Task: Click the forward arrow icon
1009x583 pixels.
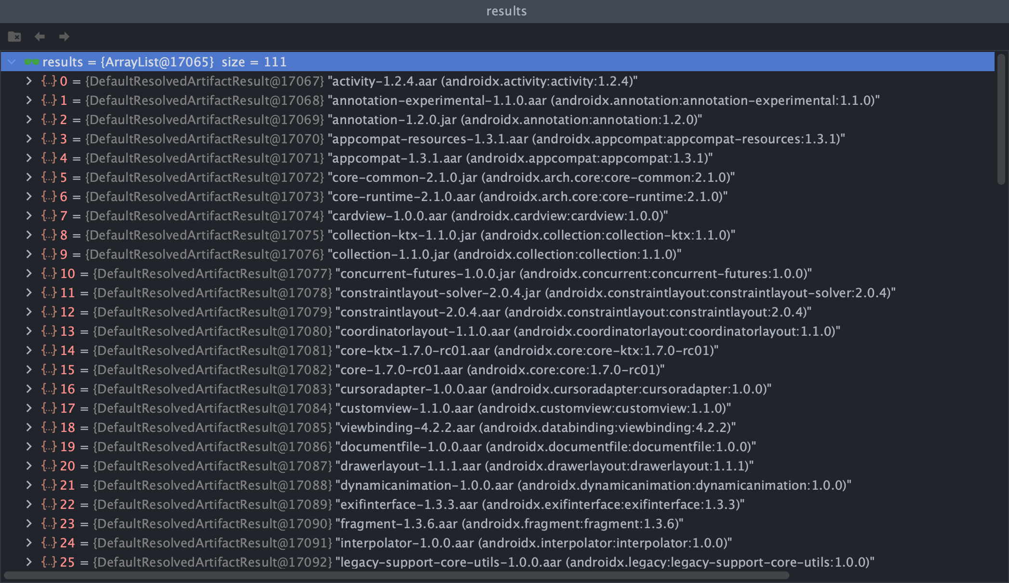Action: click(x=64, y=37)
